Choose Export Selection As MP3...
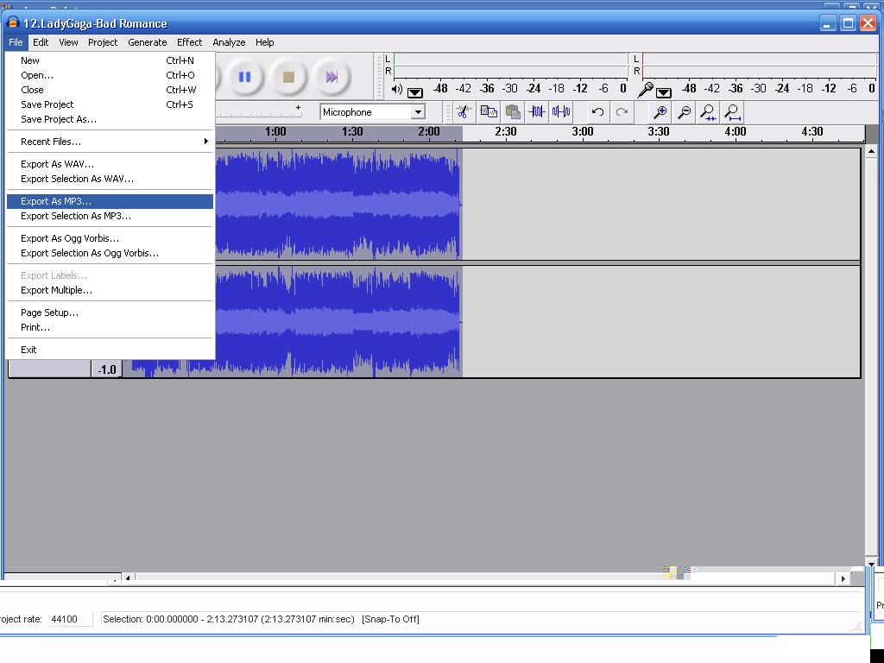Screen dimensions: 884x663 110,216
